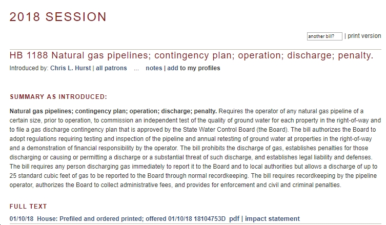Viewport: 386px width, 225px height.
Task: Open the notes link
Action: click(154, 68)
